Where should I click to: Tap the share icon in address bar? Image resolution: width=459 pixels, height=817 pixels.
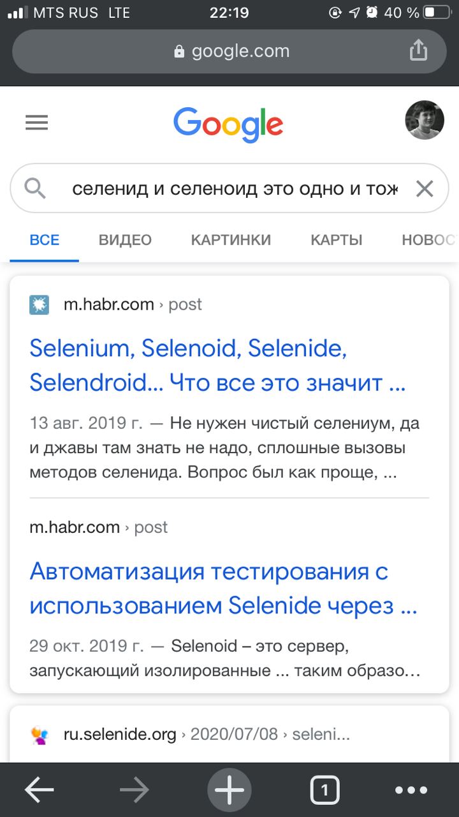[x=418, y=50]
